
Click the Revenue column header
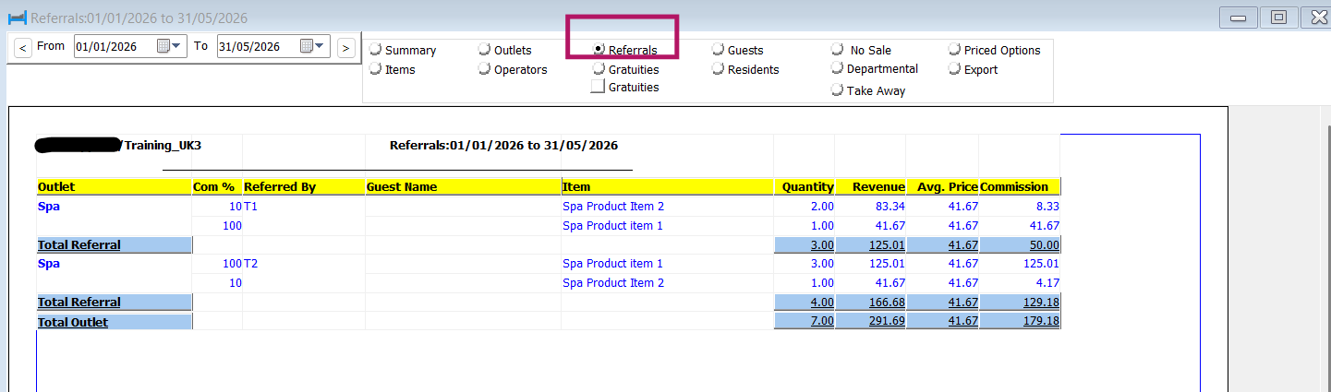coord(870,186)
